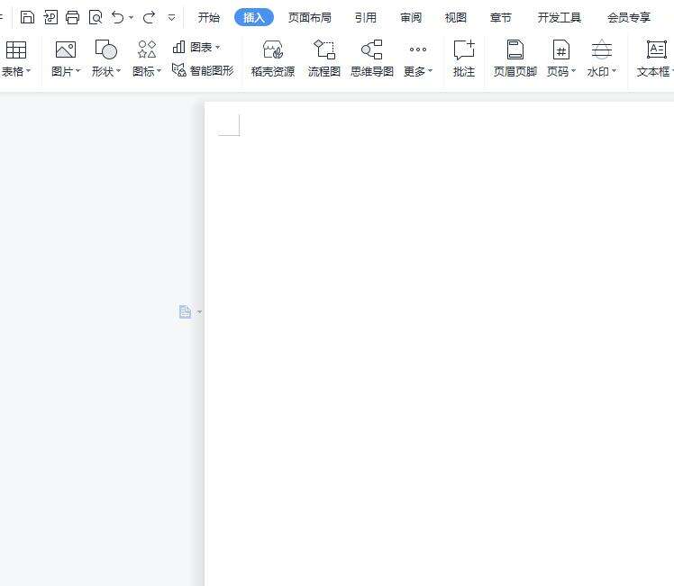Click the Undo arrow icon
The image size is (674, 586).
tap(117, 18)
